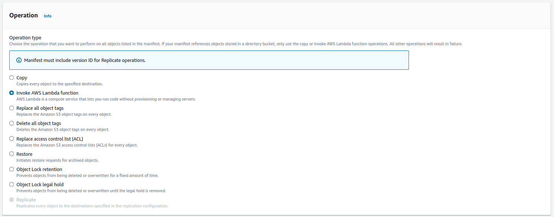Click 'Deletes the Amazon S3 object tags' description
The height and width of the screenshot is (217, 554).
point(63,129)
